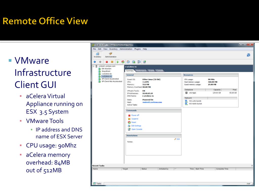Click the Suspend command link
Image resolution: width=259 pixels, height=194 pixels.
point(135,119)
